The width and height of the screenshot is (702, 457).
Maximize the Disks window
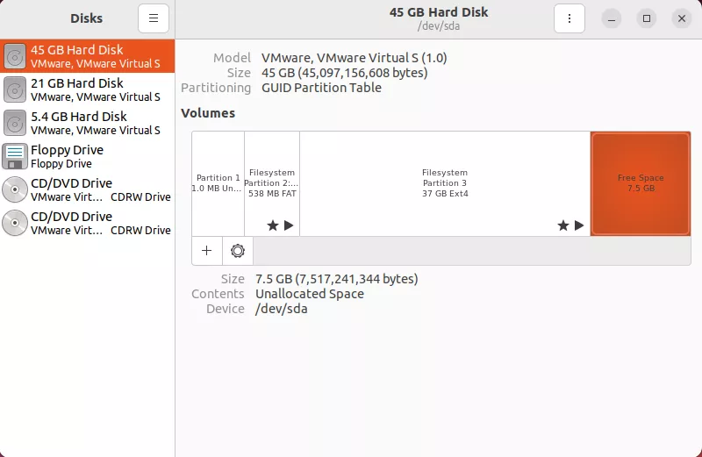pos(647,18)
